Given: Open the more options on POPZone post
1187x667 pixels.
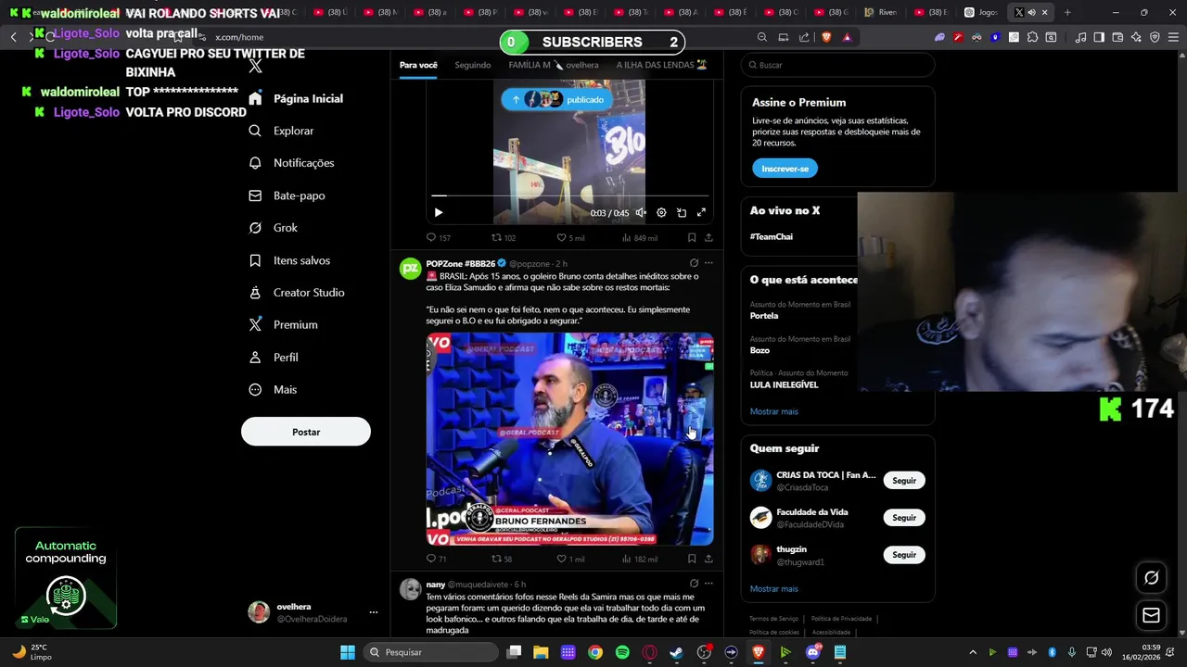Looking at the screenshot, I should (x=708, y=263).
